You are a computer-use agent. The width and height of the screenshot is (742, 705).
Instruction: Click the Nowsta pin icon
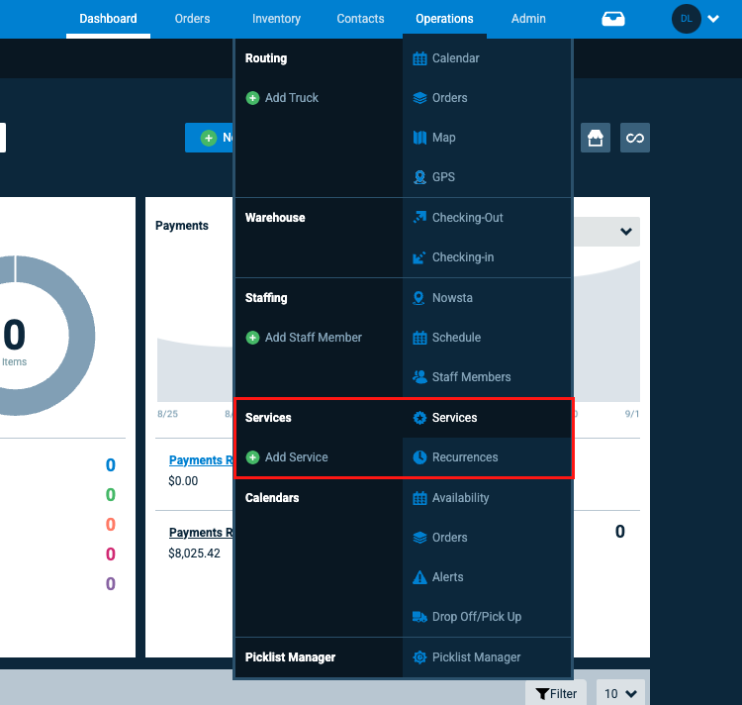pyautogui.click(x=418, y=298)
